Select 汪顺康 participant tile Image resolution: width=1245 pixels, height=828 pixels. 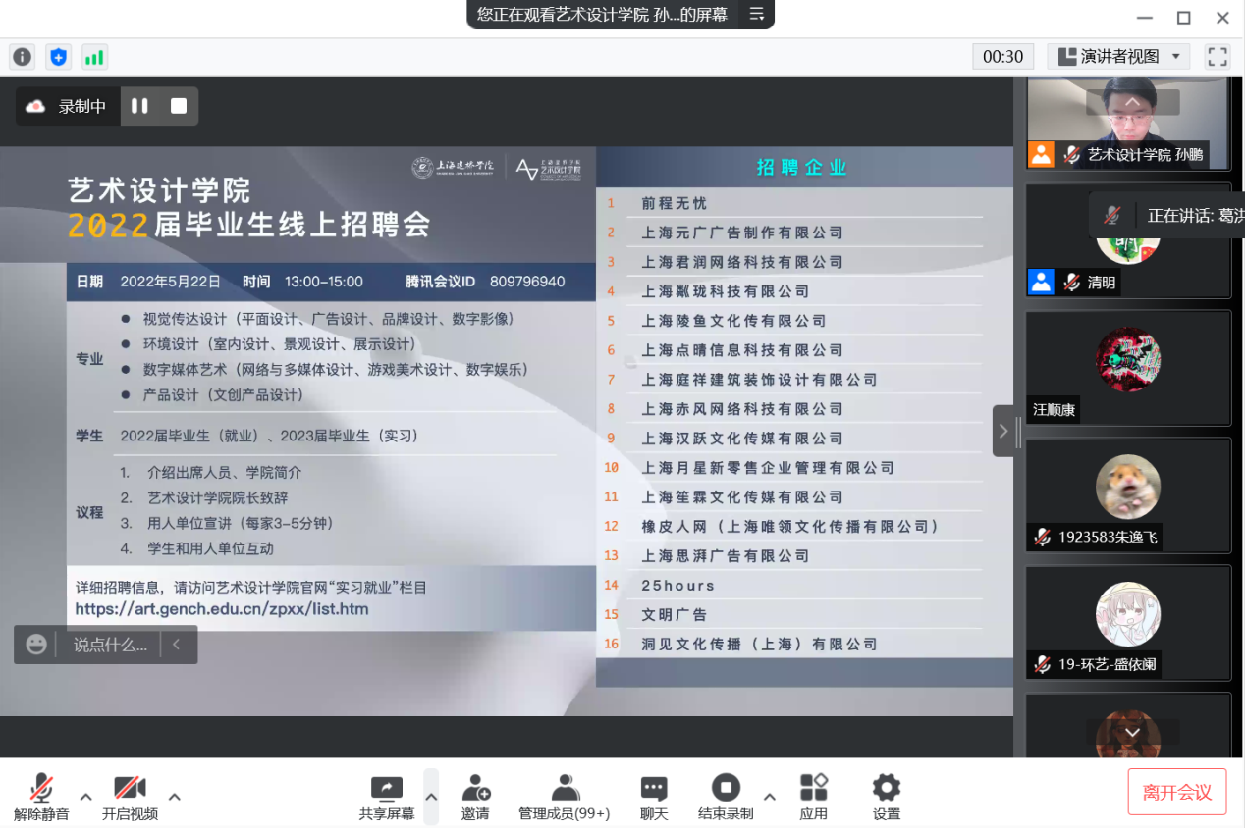pos(1127,368)
